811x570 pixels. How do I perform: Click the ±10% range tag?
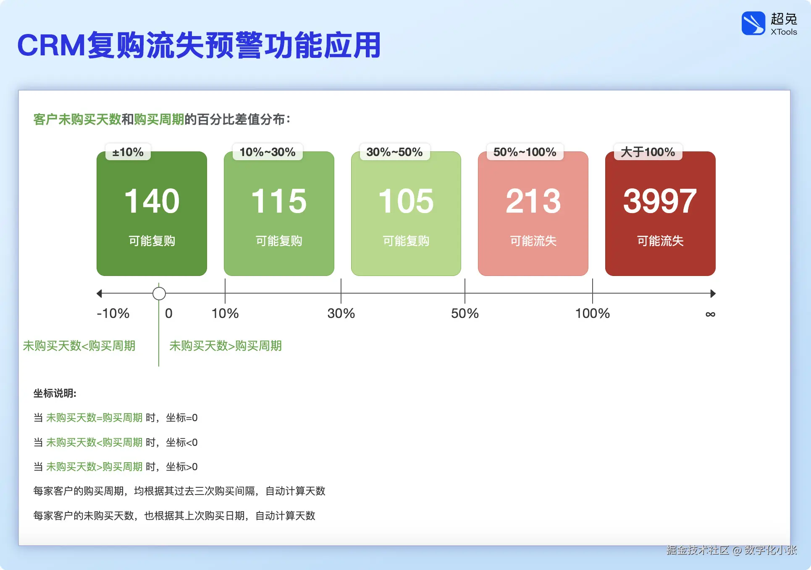click(x=128, y=152)
